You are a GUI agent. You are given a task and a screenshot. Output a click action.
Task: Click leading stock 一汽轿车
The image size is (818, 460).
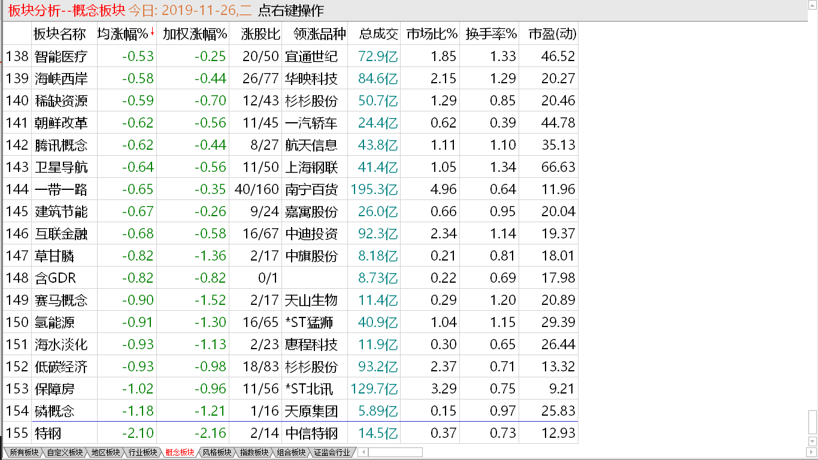pyautogui.click(x=311, y=123)
